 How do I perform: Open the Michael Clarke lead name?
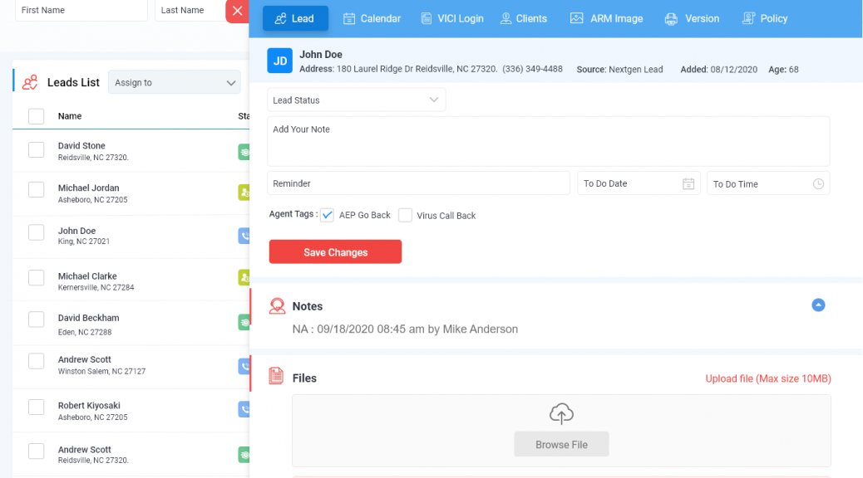click(87, 276)
